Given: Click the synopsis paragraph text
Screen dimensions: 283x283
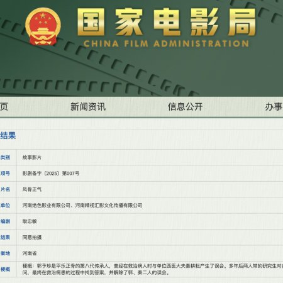Looking at the screenshot, I should pos(153,269).
